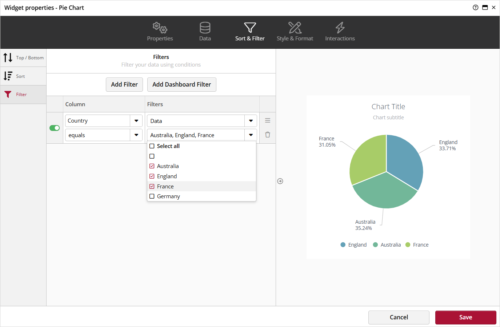Screen dimensions: 500x327
Task: Uncheck the France checkbox
Action: click(152, 186)
